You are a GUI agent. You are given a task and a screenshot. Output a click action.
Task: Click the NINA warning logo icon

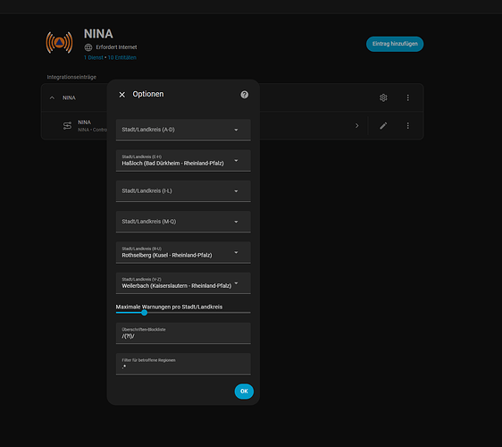pos(59,42)
